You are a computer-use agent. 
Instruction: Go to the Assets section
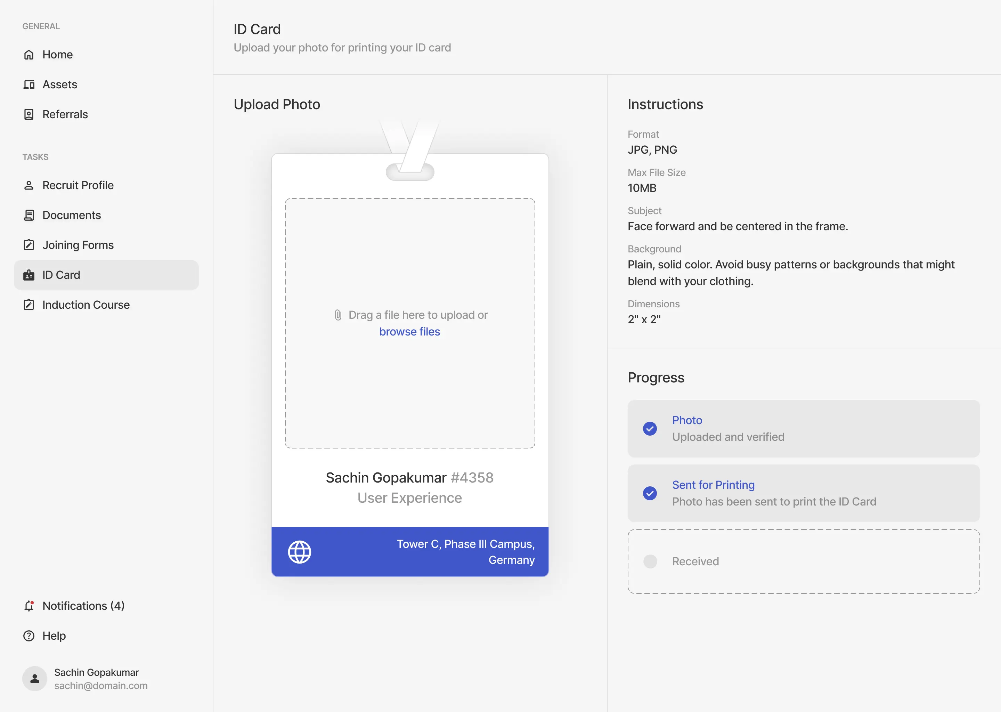(x=106, y=84)
